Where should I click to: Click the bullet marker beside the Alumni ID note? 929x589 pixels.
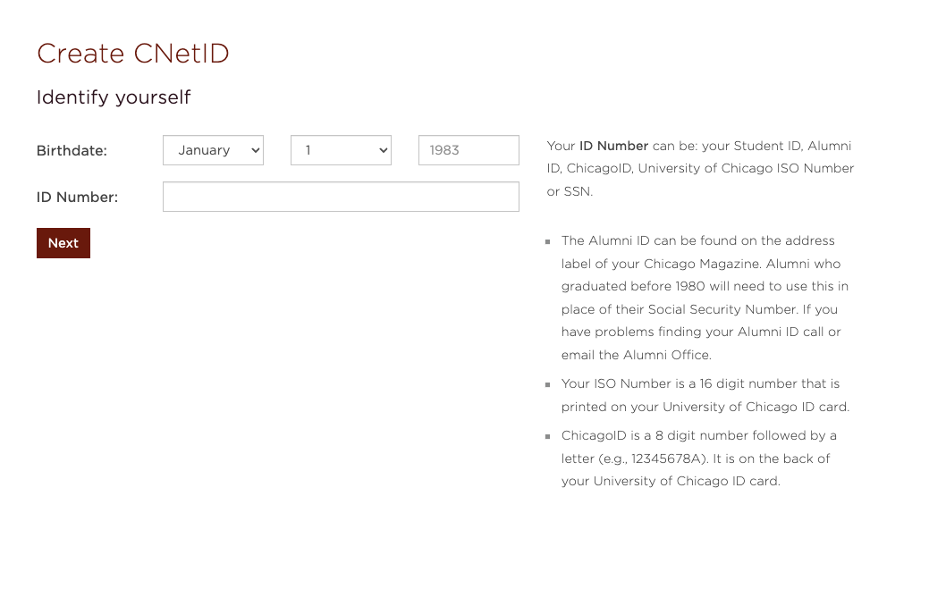coord(548,241)
